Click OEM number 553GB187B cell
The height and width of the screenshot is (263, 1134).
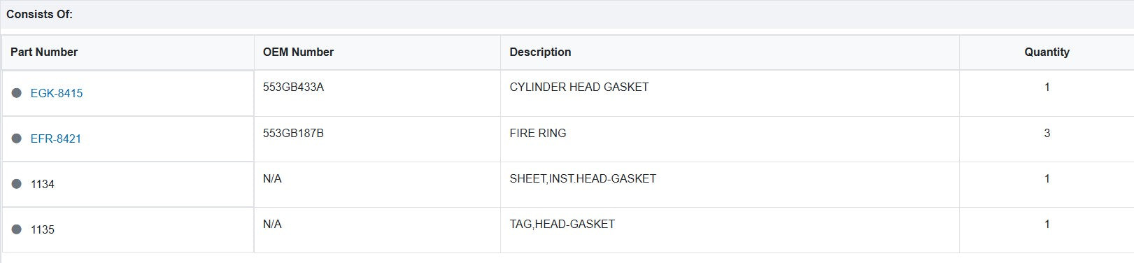(377, 139)
